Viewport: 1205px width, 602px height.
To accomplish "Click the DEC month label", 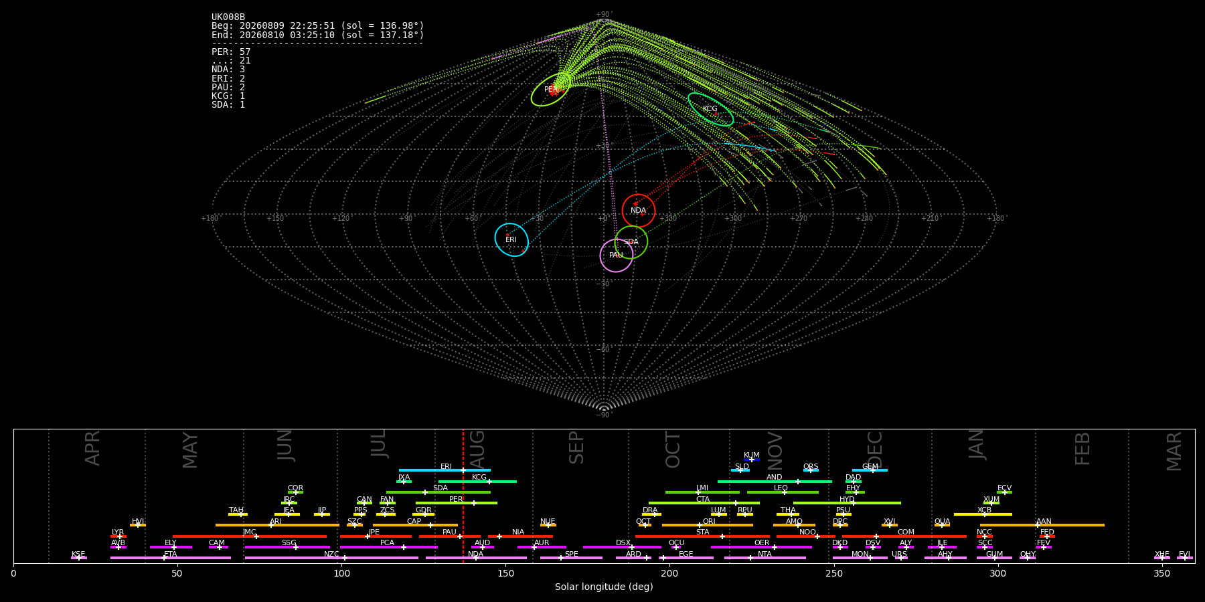I will click(875, 449).
